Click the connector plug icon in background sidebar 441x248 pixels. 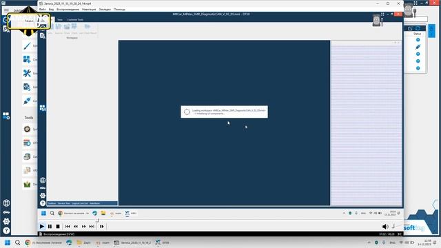pos(27,101)
